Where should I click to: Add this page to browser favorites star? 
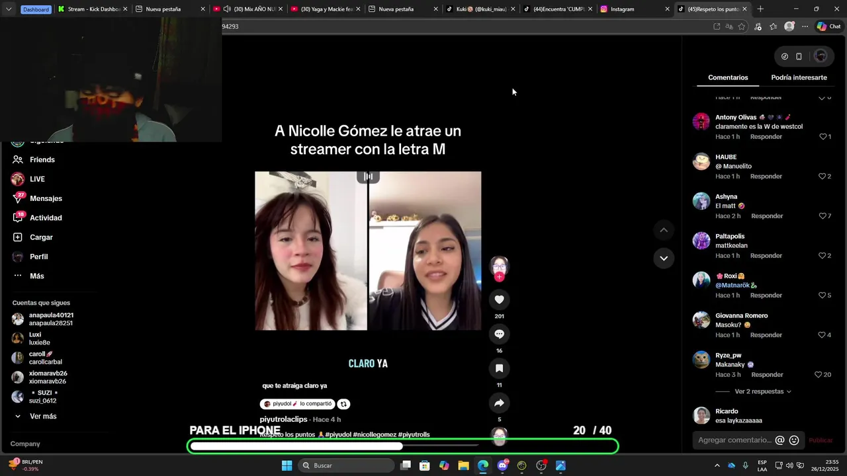742,26
